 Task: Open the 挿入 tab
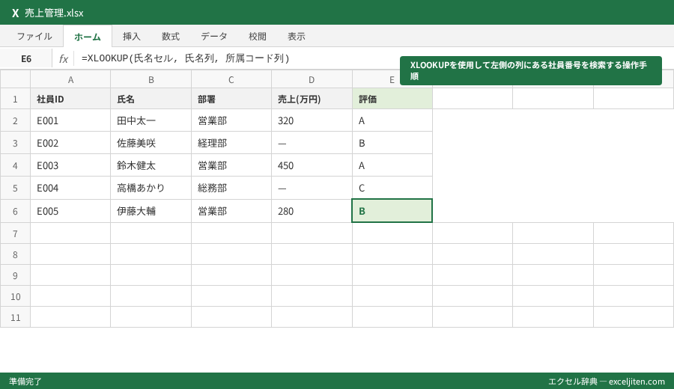(x=132, y=37)
